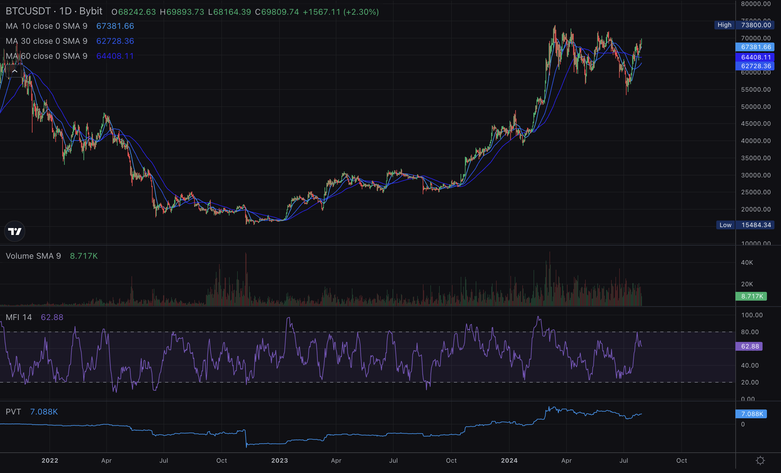Click the 2023 label on the time axis
Viewport: 781px width, 473px height.
(x=280, y=460)
